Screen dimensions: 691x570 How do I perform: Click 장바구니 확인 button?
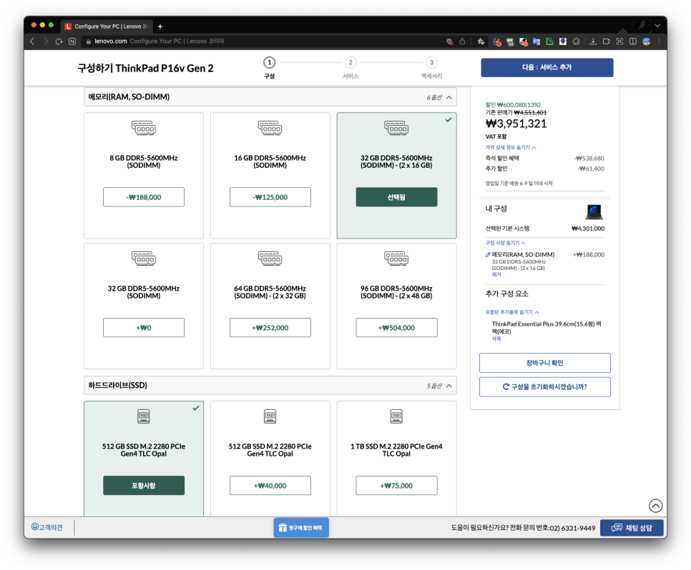(x=544, y=363)
